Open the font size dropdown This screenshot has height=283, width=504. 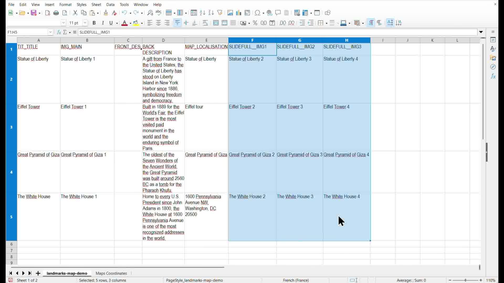click(x=85, y=23)
